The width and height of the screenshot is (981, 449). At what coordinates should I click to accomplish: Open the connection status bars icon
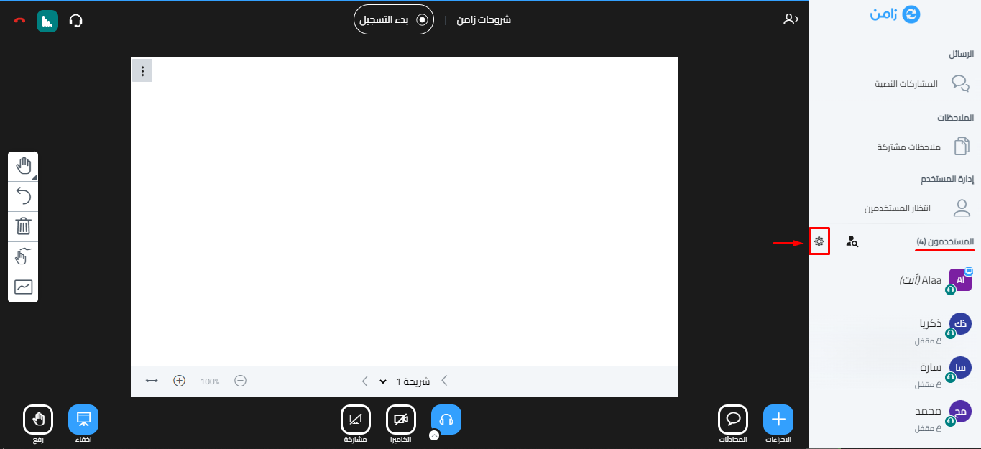(47, 21)
